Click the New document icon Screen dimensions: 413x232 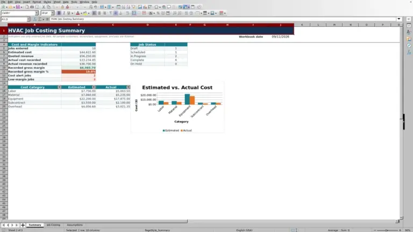click(3, 7)
